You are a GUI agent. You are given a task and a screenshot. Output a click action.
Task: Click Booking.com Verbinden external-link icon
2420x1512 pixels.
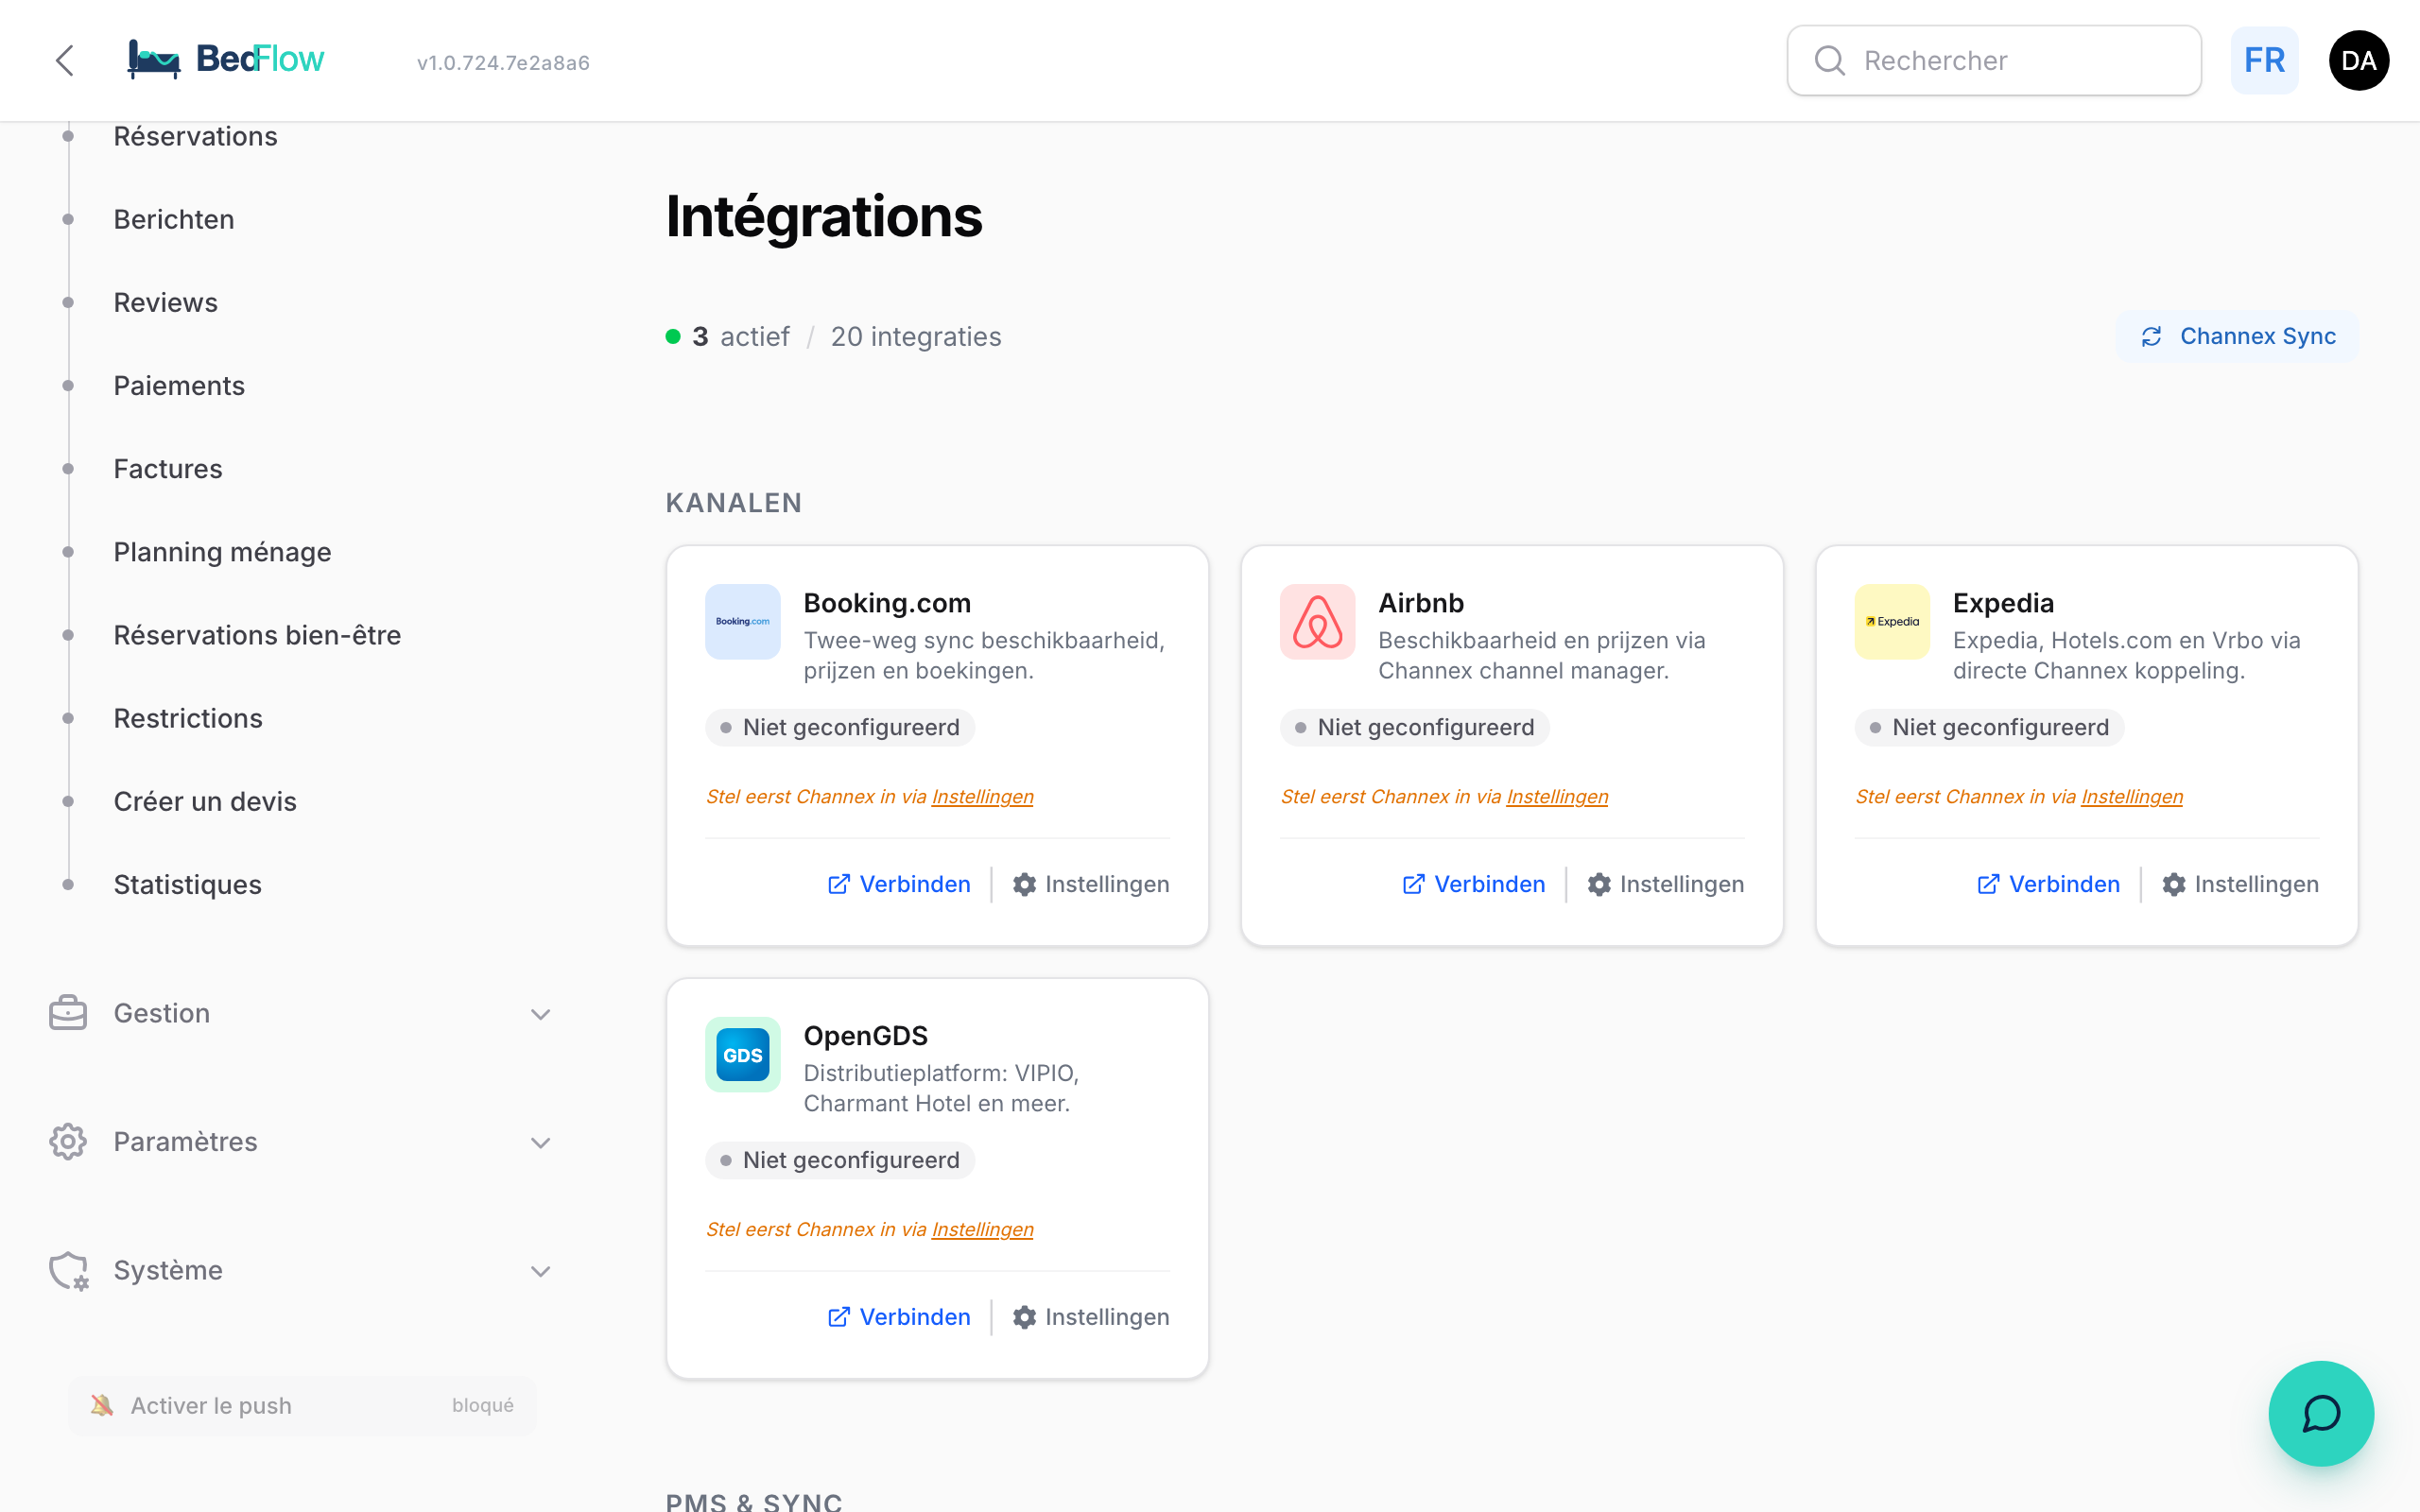(839, 884)
